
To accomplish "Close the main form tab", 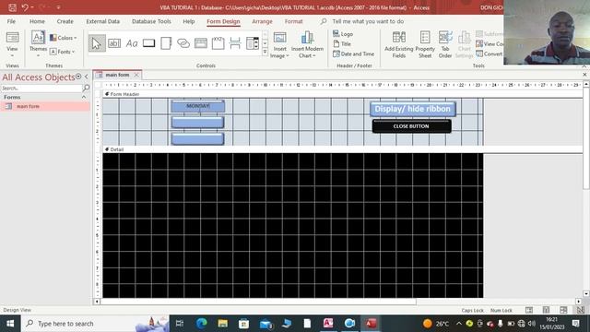I will tap(136, 75).
